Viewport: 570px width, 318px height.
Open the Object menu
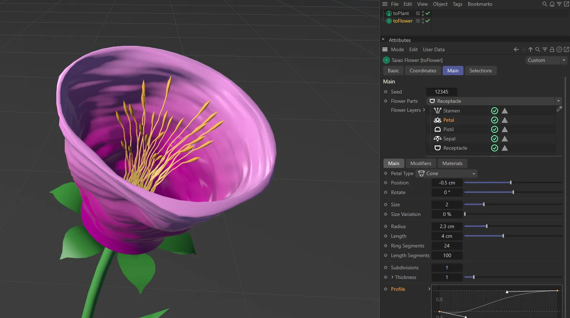pyautogui.click(x=440, y=4)
